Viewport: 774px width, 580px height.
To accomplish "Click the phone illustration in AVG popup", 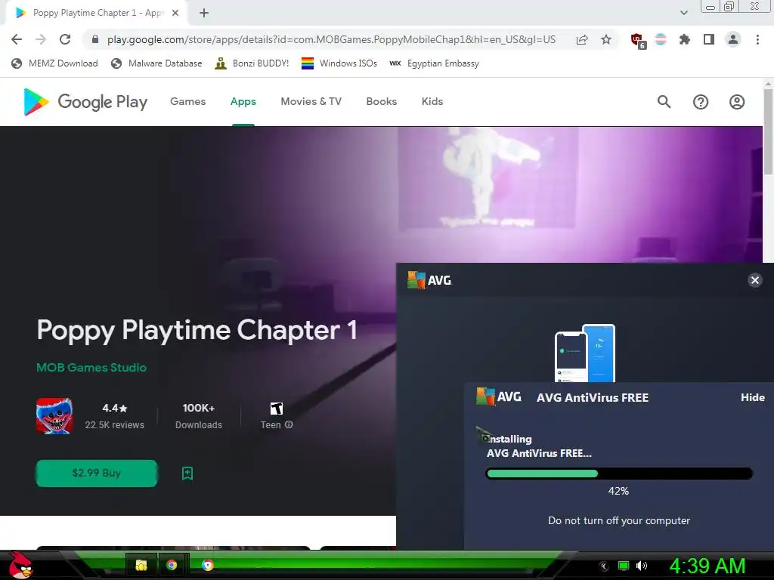I will [585, 353].
